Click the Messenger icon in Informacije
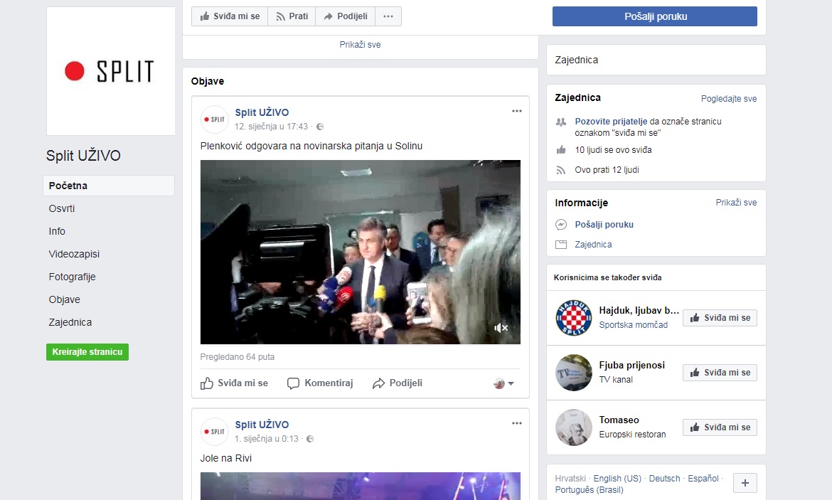The width and height of the screenshot is (832, 500). tap(561, 225)
